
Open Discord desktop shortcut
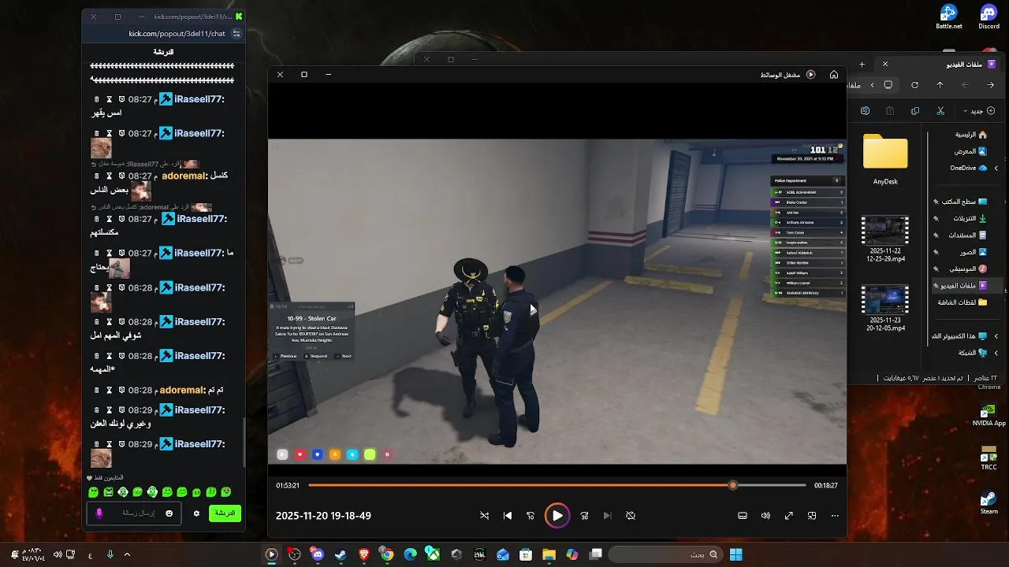(989, 17)
